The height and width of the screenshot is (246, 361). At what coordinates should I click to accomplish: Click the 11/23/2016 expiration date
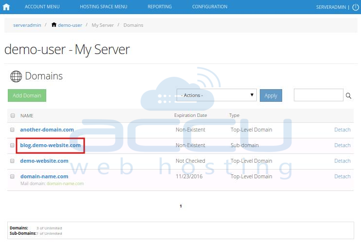(x=189, y=177)
